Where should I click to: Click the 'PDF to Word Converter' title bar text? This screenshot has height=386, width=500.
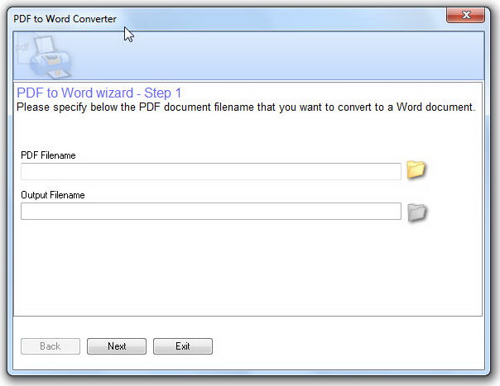coord(65,19)
